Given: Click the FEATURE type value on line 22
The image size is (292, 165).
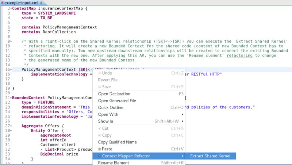Looking at the screenshot, I should tap(46, 102).
